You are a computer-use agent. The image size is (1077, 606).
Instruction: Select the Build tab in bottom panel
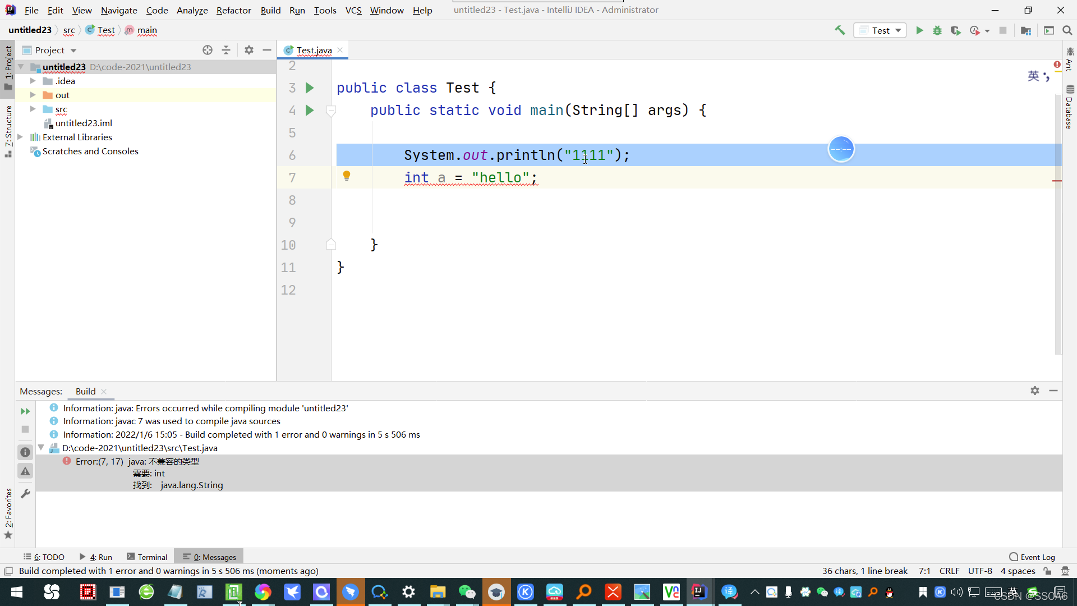[x=85, y=391]
